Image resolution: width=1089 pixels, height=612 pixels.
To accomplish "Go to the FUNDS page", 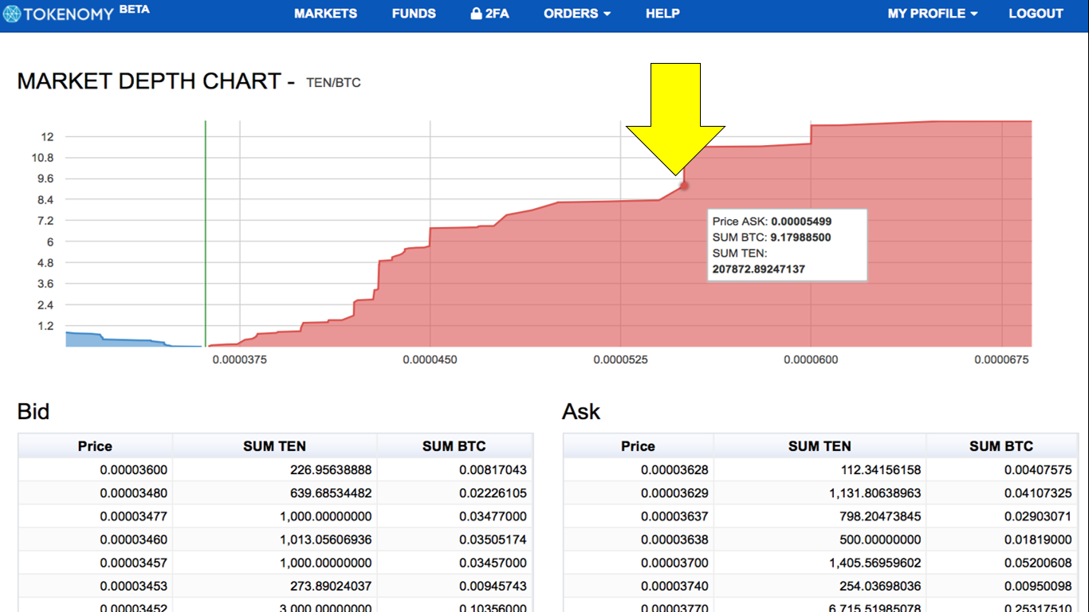I will (x=414, y=14).
